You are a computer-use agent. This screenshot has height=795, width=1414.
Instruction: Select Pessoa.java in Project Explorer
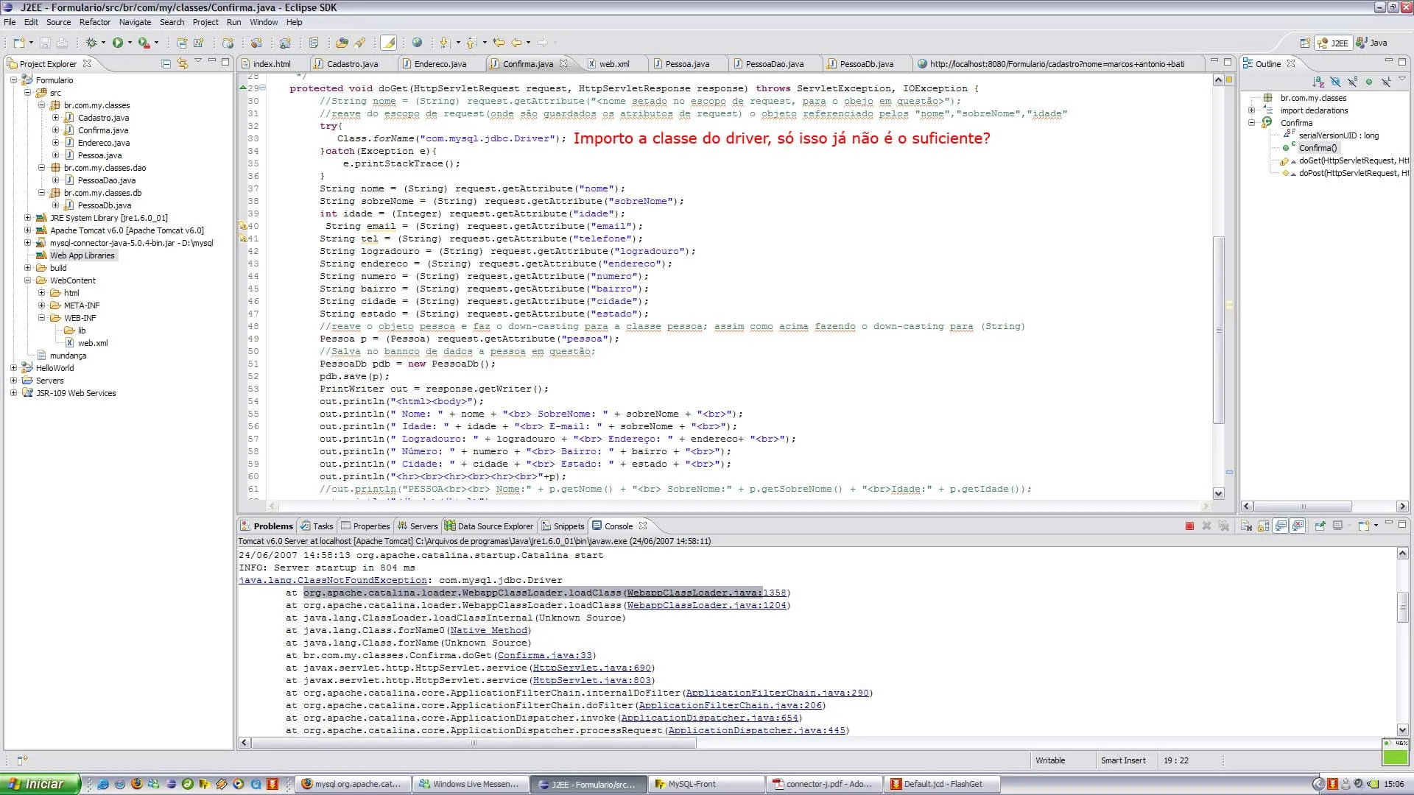(x=99, y=155)
